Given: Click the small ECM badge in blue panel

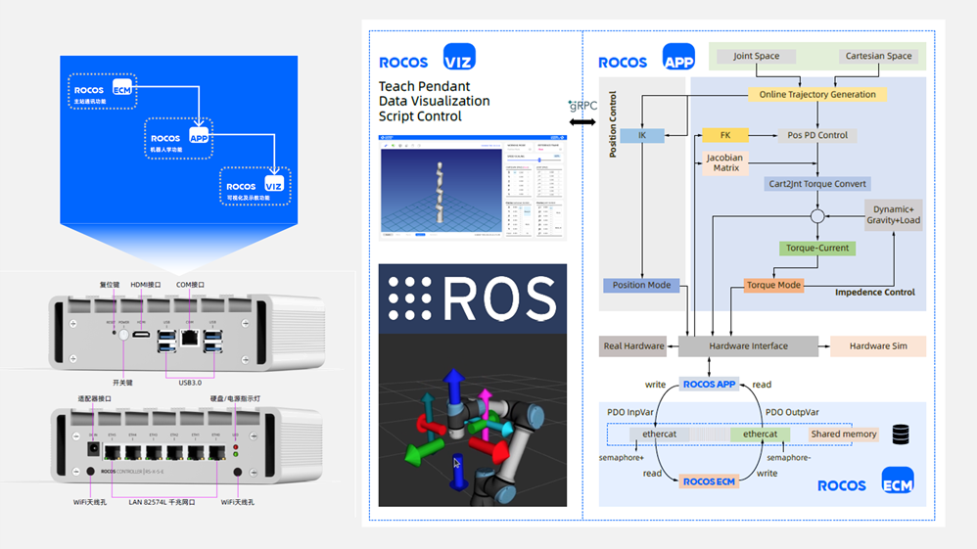Looking at the screenshot, I should pyautogui.click(x=122, y=87).
